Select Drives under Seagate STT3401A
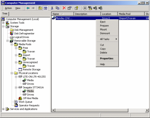The height and width of the screenshot is (118, 150). [x=31, y=95]
